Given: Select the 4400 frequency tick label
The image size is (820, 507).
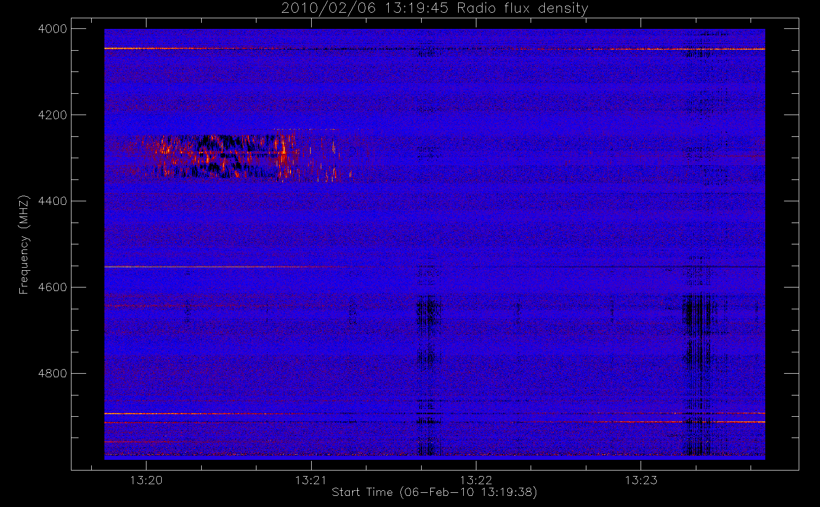Looking at the screenshot, I should 53,201.
